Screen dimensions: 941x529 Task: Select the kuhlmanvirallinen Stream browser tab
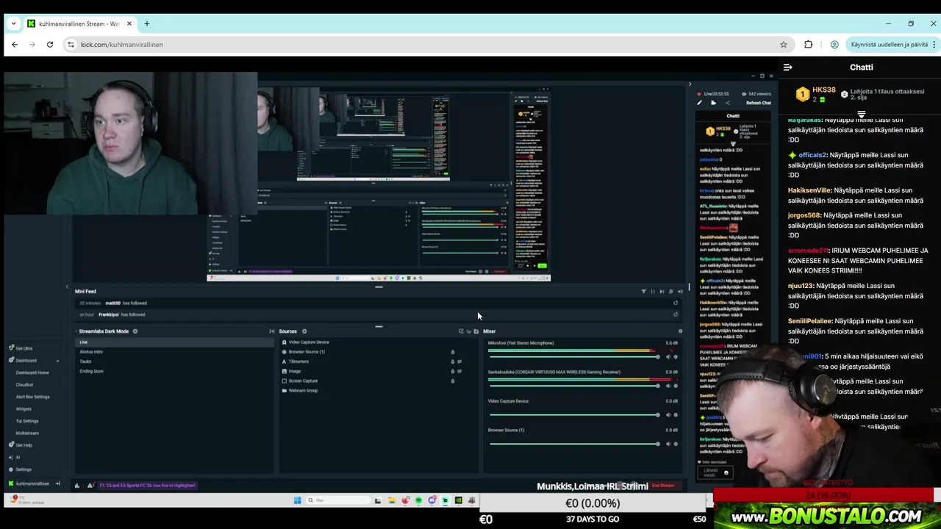pyautogui.click(x=79, y=24)
